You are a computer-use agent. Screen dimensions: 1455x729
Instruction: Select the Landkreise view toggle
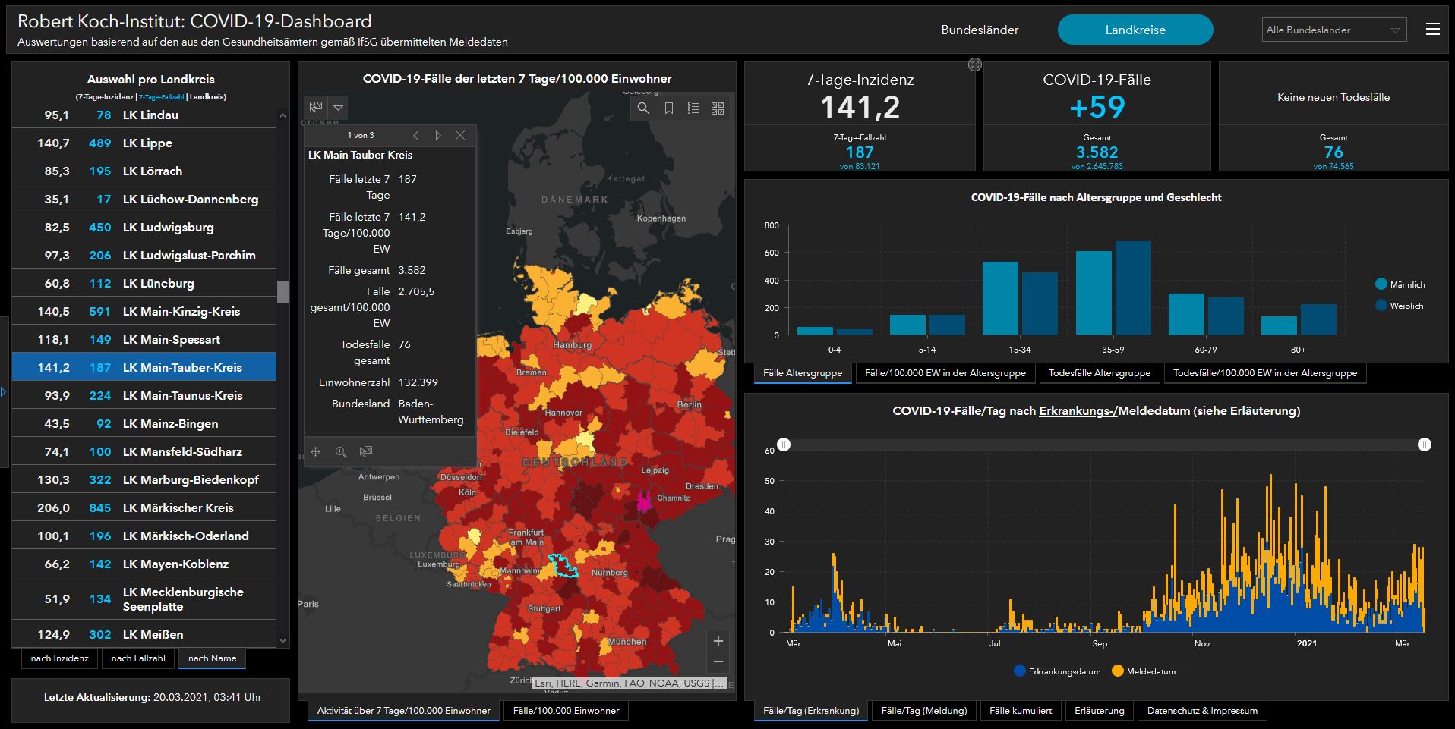click(1135, 30)
